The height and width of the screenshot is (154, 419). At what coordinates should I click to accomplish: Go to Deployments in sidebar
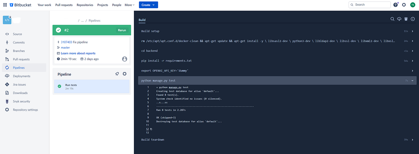22,76
